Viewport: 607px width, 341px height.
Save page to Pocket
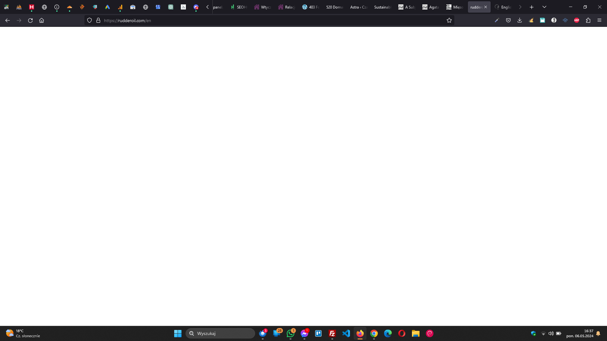(508, 20)
